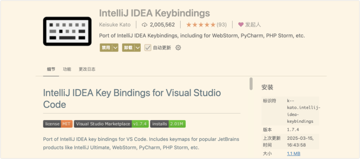Toggle the 自动更新 checkbox
This screenshot has width=360, height=159.
148,48
